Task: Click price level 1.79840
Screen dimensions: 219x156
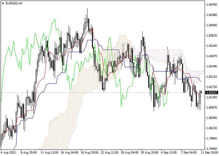Action: tap(211, 139)
